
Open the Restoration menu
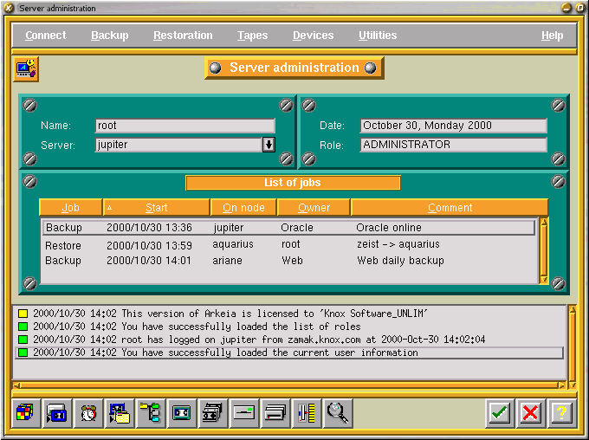[183, 36]
